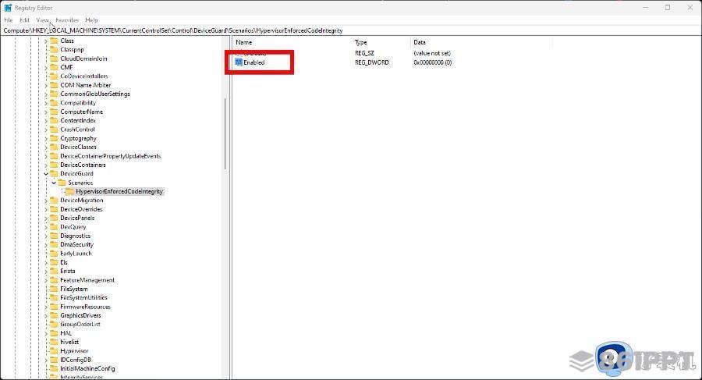
Task: Click the FeatureManagement folder icon
Action: coord(54,280)
